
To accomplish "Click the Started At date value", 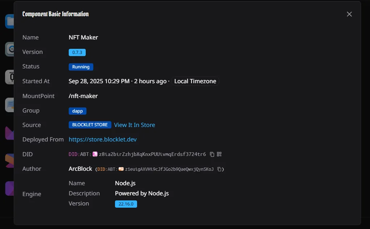I will tap(99, 81).
